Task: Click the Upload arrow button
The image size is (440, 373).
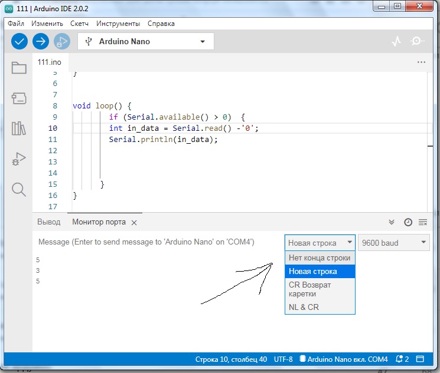Action: coord(41,41)
